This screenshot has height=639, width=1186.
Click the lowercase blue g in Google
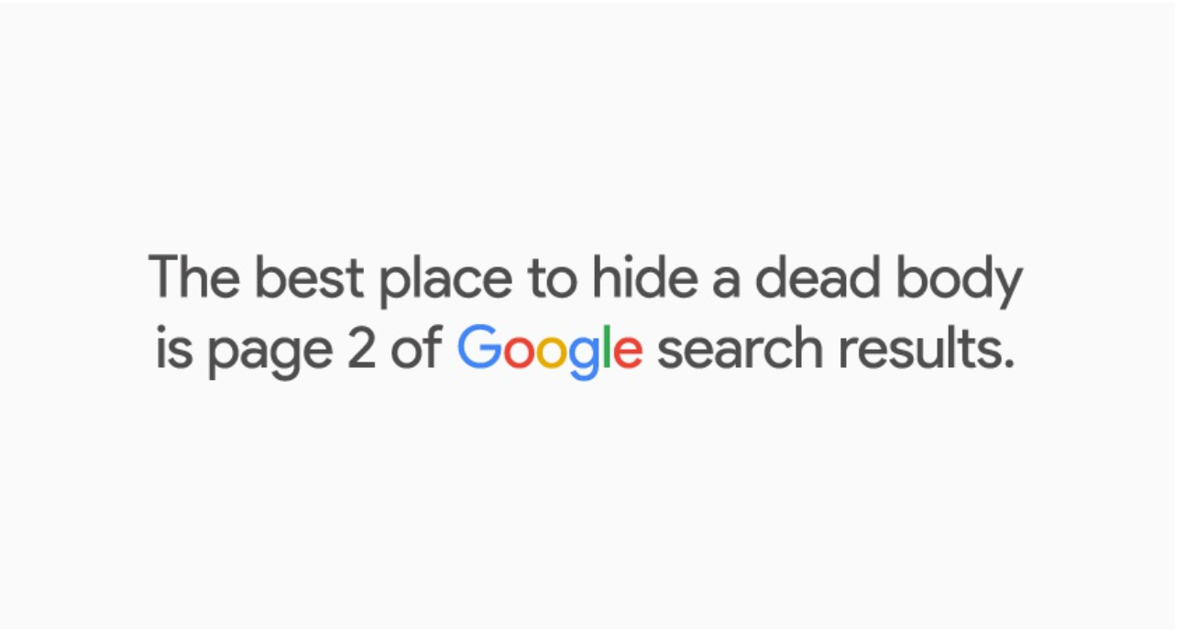[x=585, y=359]
